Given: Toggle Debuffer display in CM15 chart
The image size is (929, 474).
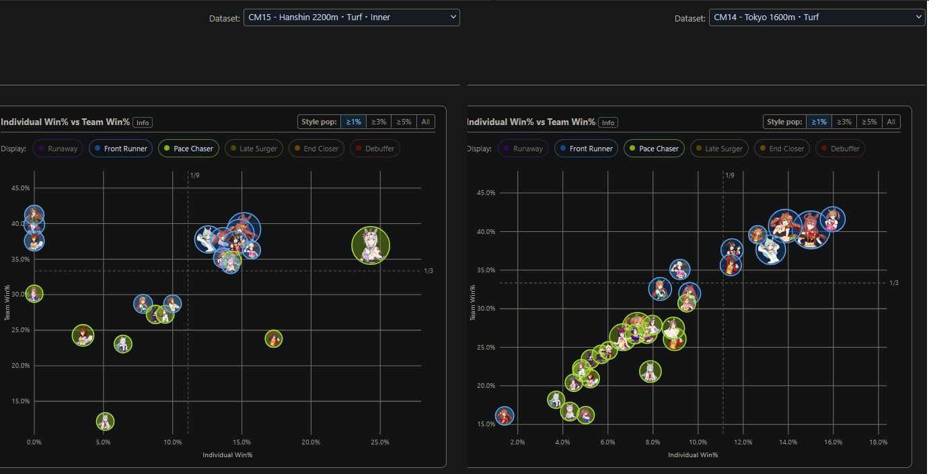Looking at the screenshot, I should (375, 149).
